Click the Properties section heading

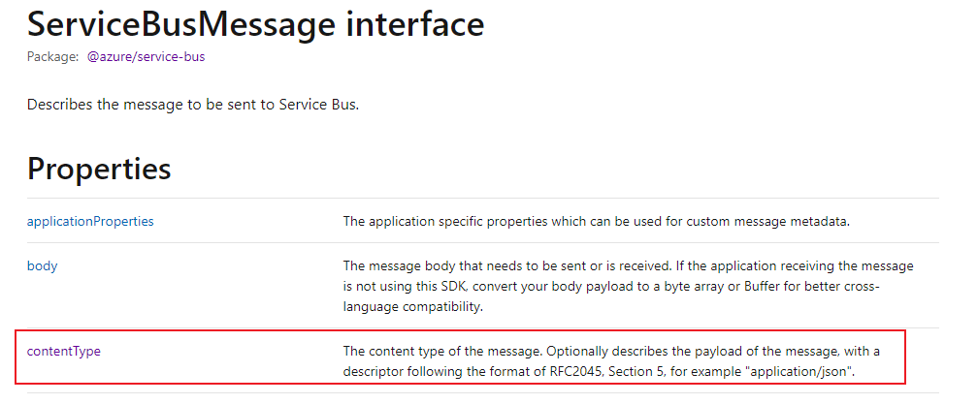99,168
